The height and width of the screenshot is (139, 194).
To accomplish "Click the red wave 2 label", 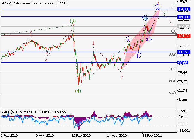I will 122,77.
